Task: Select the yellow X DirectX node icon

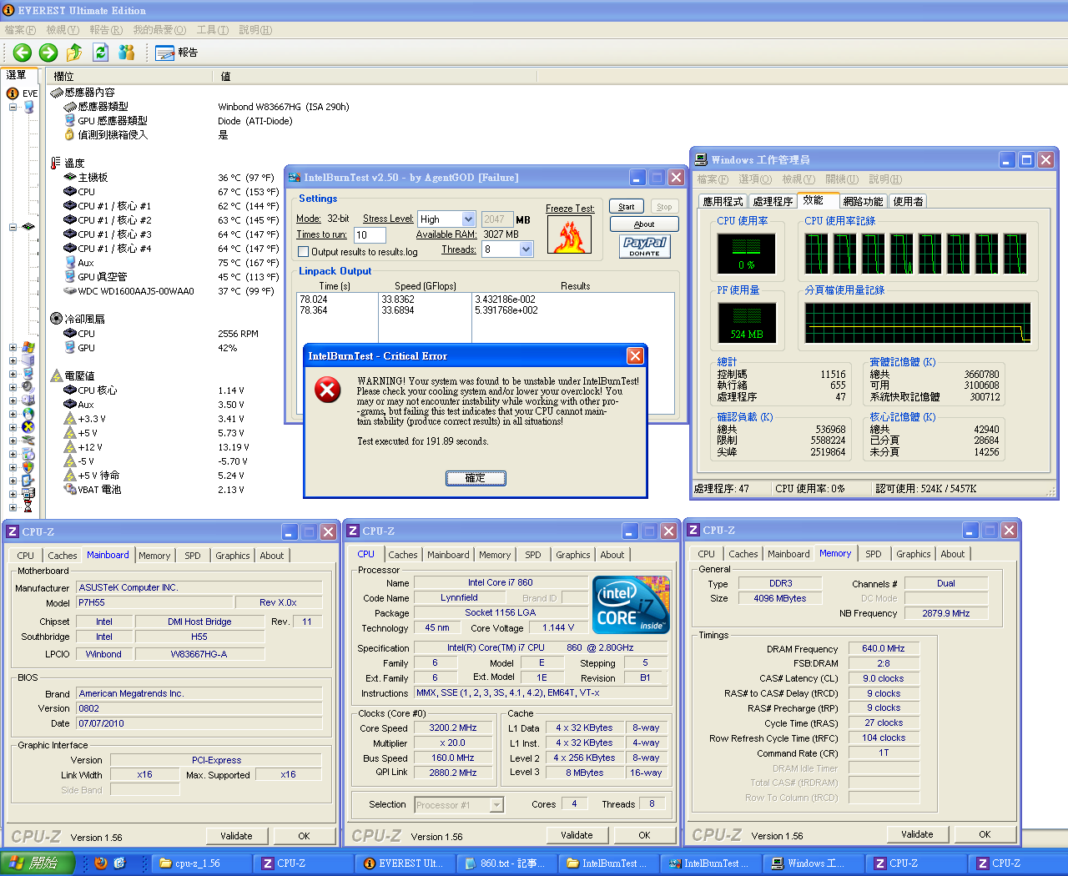Action: tap(28, 427)
